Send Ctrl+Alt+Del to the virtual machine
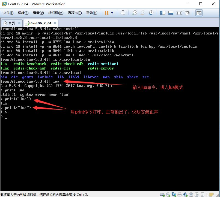 (x=123, y=13)
